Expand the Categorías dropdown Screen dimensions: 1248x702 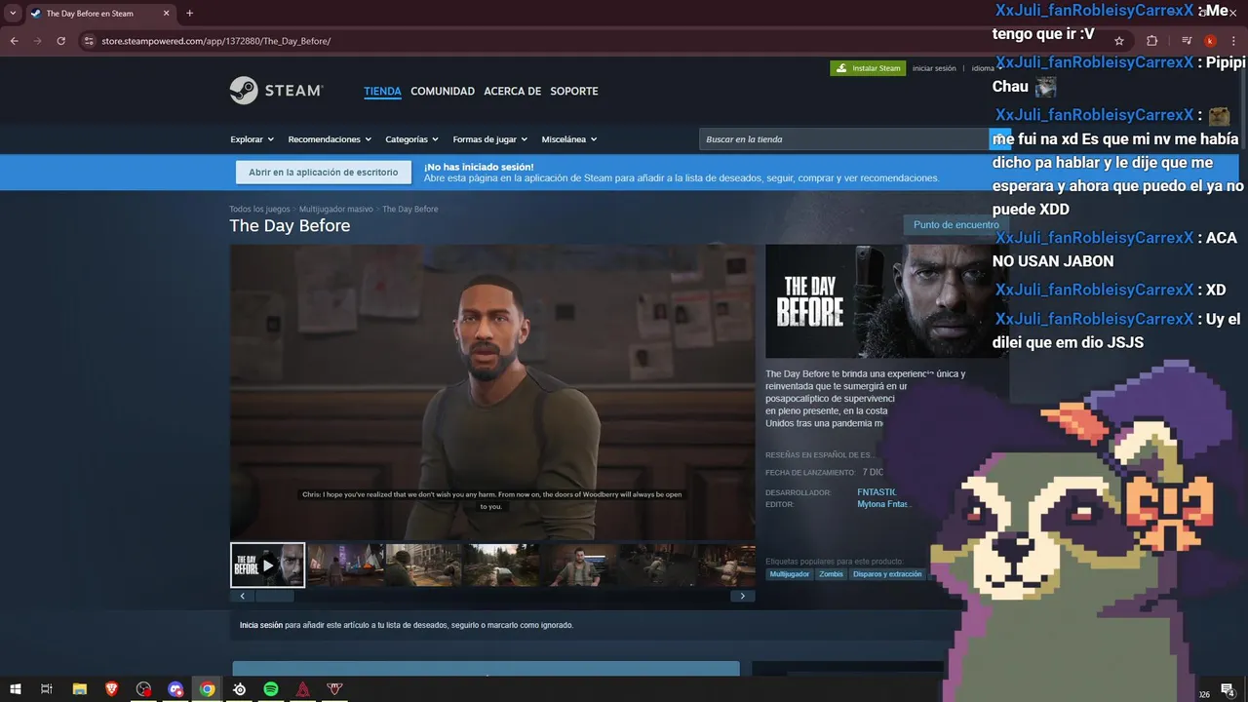[x=411, y=139]
